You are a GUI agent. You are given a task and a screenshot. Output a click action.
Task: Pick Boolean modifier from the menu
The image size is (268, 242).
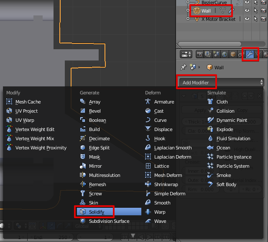point(97,120)
